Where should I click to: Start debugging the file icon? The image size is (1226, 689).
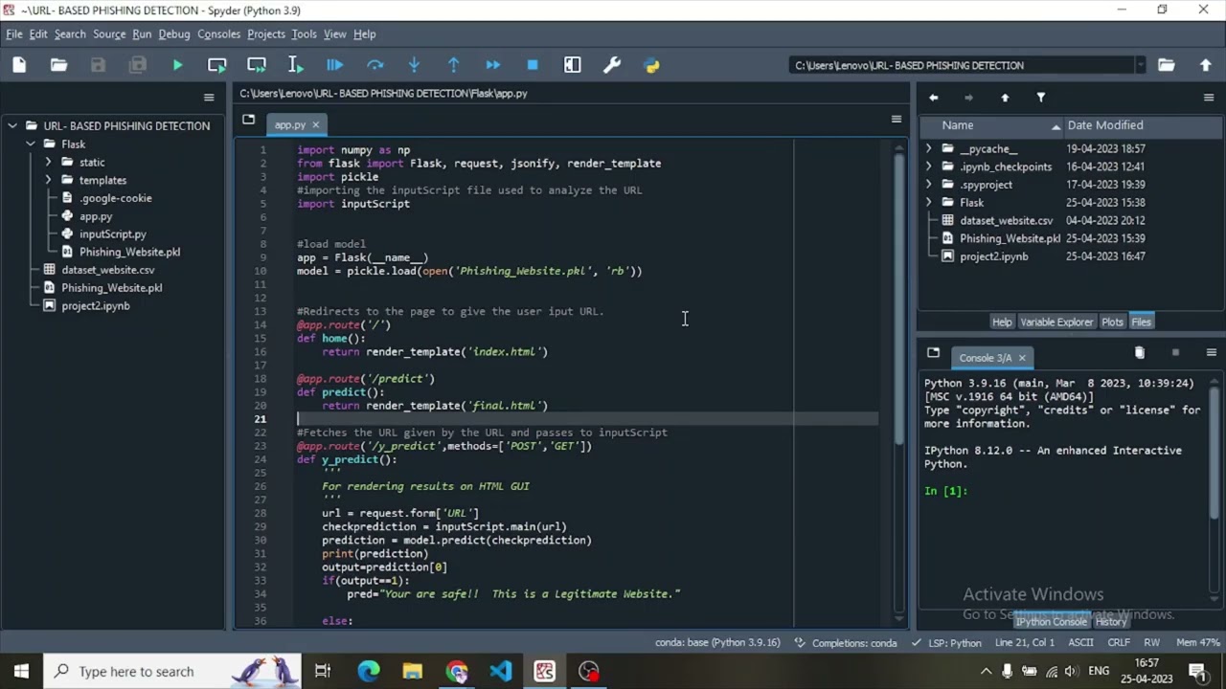[x=334, y=65]
